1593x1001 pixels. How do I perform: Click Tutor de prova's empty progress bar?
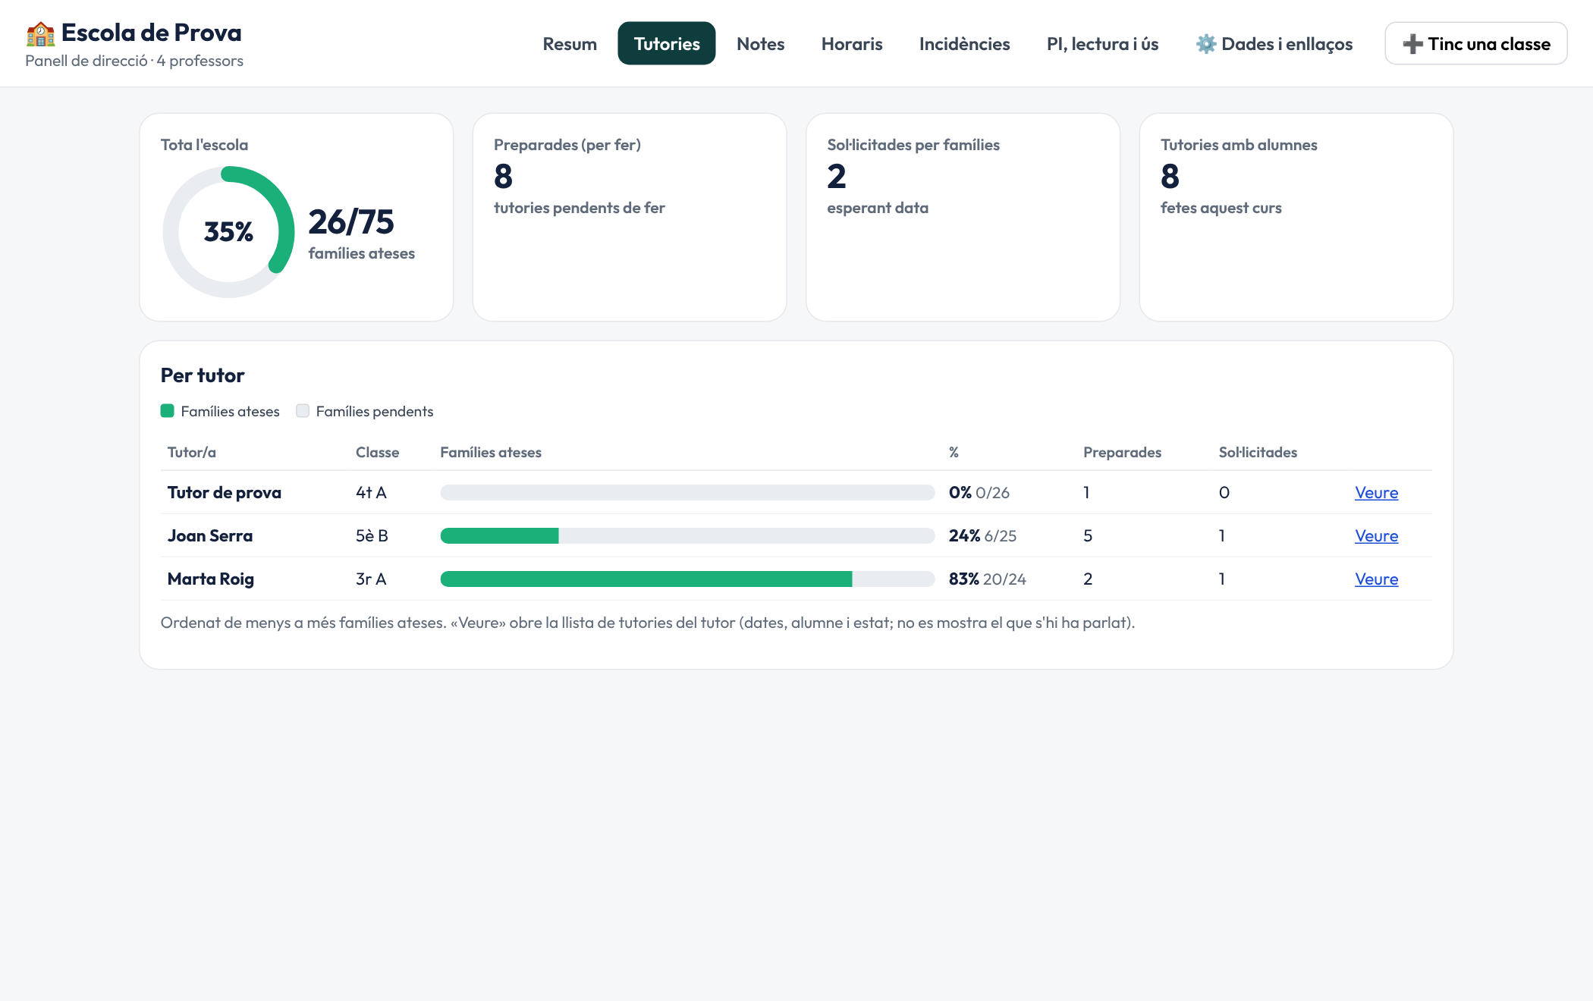(x=687, y=493)
